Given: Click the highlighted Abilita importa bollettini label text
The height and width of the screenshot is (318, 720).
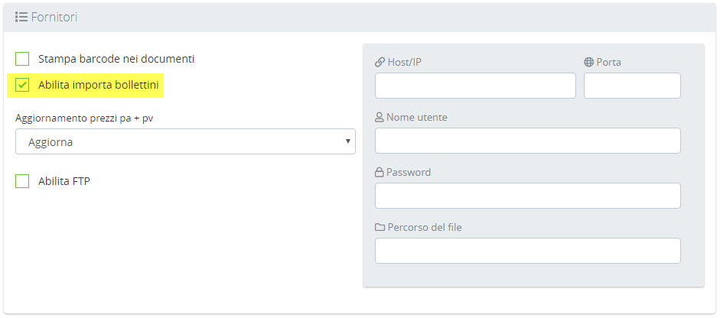Looking at the screenshot, I should click(x=99, y=86).
